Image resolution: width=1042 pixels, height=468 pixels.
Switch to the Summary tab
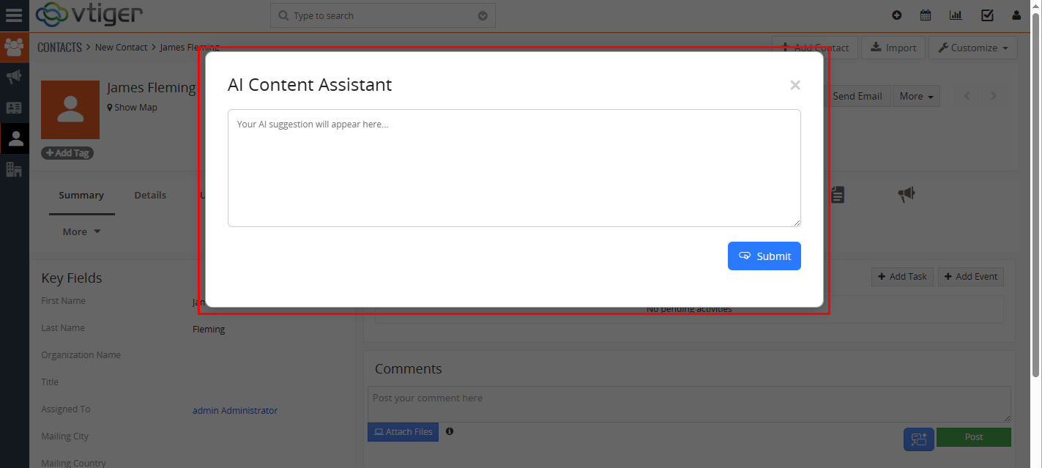[81, 195]
